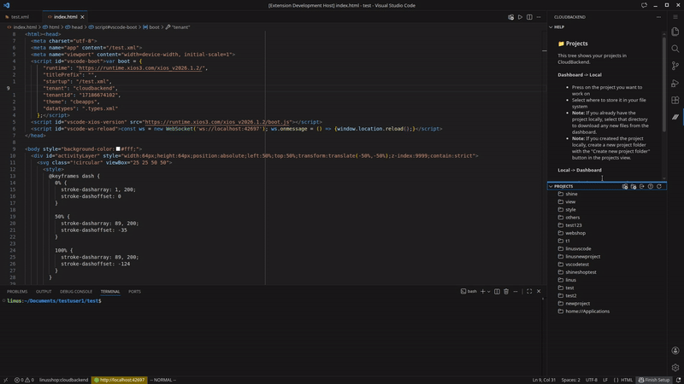Screen dimensions: 684x384
Task: Click the UTF-8 encoding item
Action: coord(591,380)
